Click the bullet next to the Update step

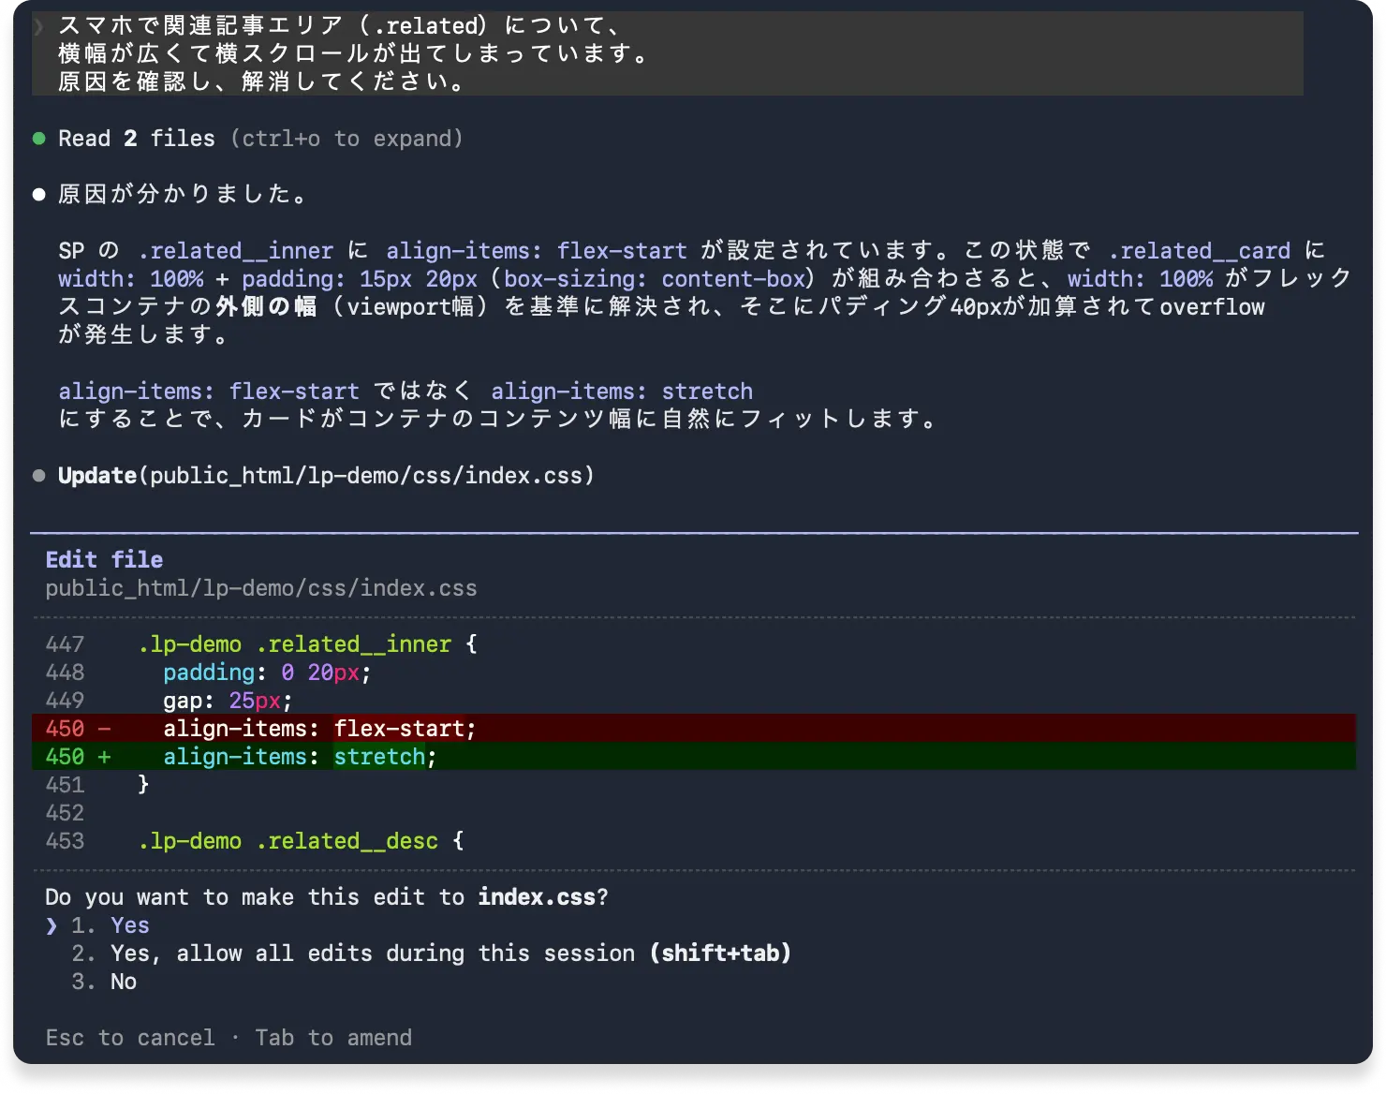pyautogui.click(x=38, y=475)
